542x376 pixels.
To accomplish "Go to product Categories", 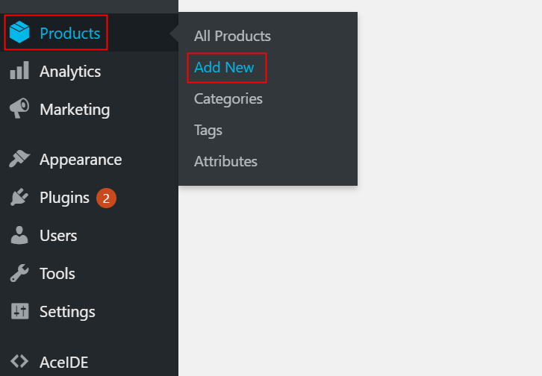I will click(x=228, y=98).
